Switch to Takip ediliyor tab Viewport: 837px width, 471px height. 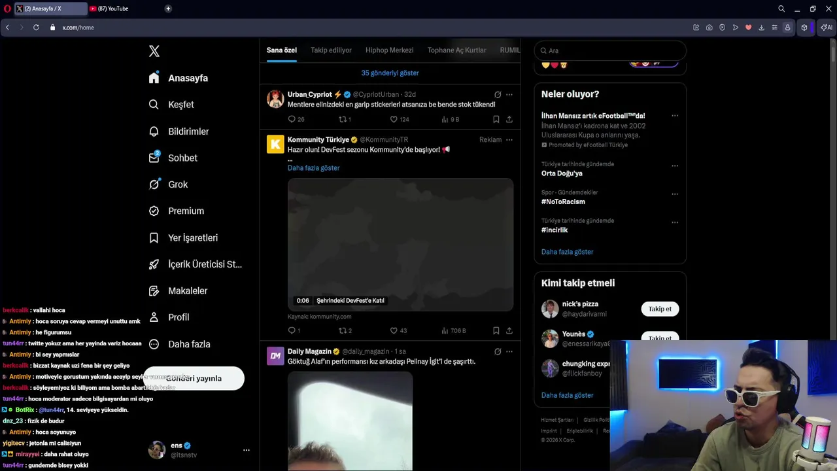[331, 50]
